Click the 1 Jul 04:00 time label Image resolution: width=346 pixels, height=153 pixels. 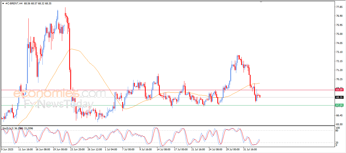[111, 149]
